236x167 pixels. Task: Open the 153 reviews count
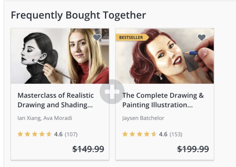(x=176, y=134)
